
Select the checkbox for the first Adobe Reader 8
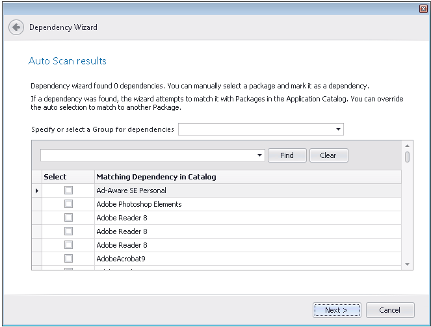point(68,218)
